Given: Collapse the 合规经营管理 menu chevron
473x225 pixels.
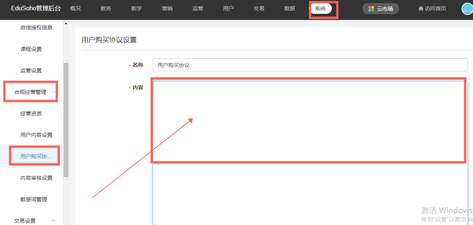Looking at the screenshot, I should coord(54,92).
